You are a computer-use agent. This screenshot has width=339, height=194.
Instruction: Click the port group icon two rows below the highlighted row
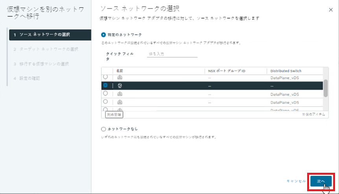[x=120, y=102]
